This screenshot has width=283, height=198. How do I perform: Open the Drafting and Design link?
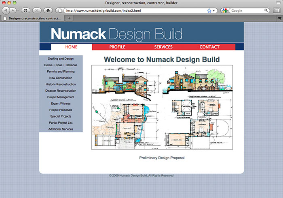(61, 59)
